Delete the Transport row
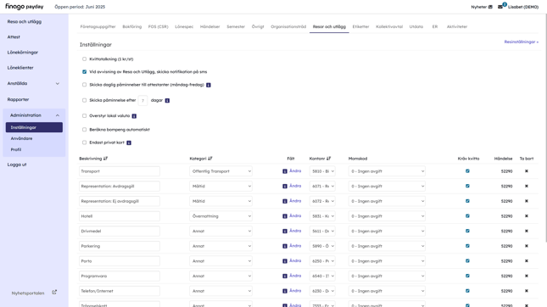The image size is (547, 307). 527,171
